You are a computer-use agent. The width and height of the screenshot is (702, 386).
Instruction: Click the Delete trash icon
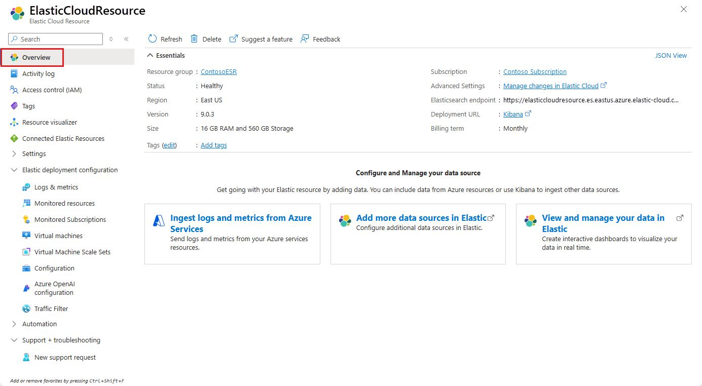[194, 39]
